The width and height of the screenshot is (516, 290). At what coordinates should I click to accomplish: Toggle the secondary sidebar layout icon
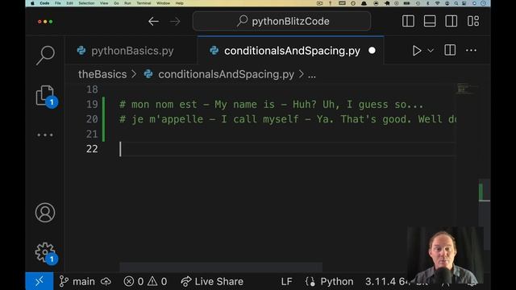pos(451,21)
